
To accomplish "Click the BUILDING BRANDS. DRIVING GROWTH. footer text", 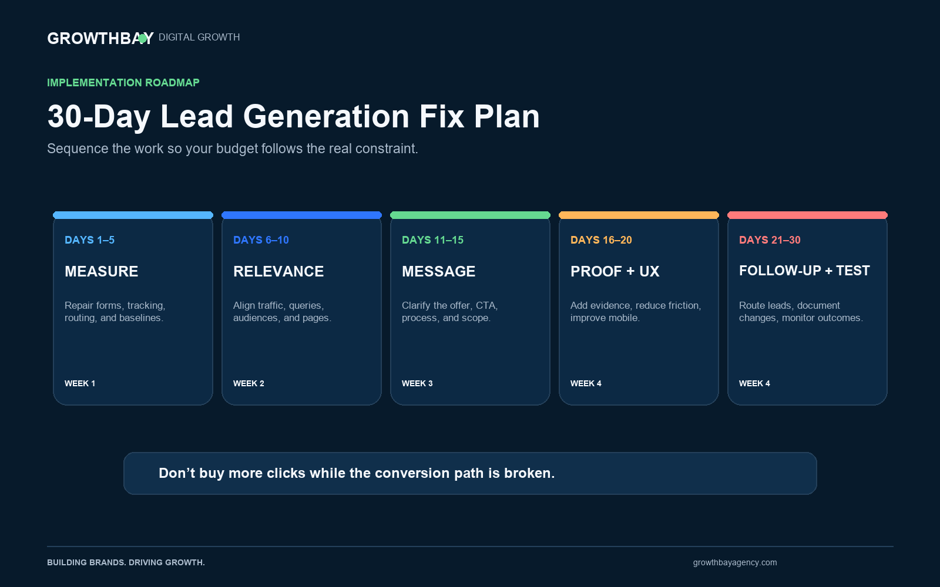I will 126,562.
